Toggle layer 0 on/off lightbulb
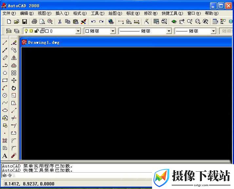Screen dimensions: 234x189 coord(26,31)
